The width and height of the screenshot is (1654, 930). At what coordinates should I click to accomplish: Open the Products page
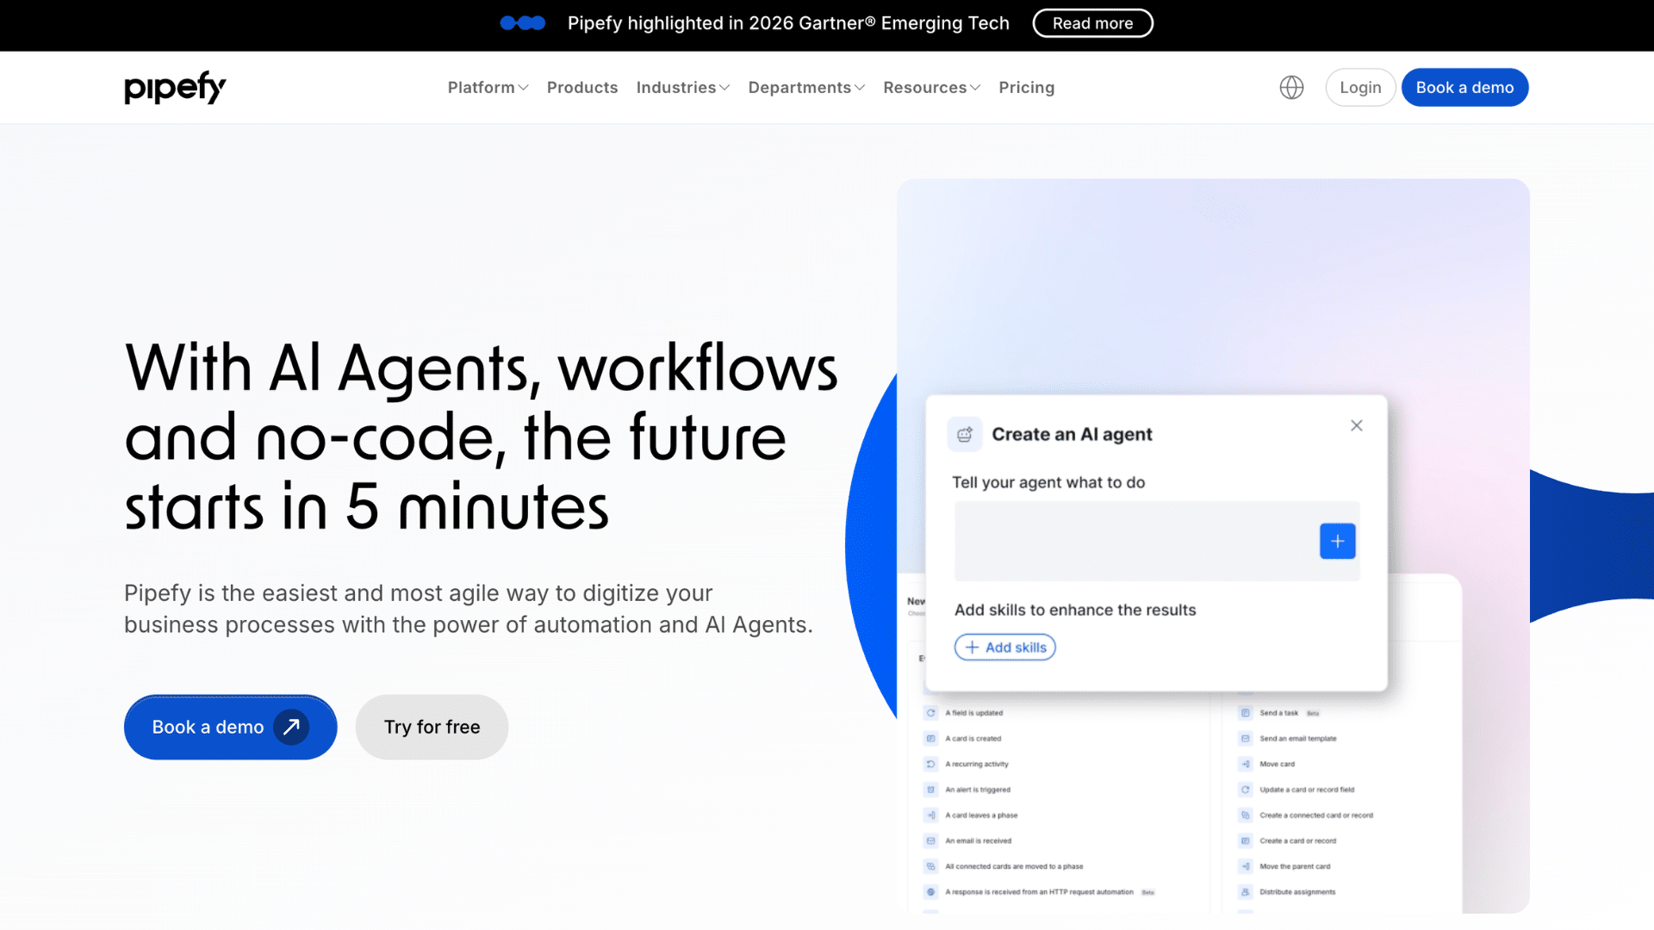(x=582, y=87)
